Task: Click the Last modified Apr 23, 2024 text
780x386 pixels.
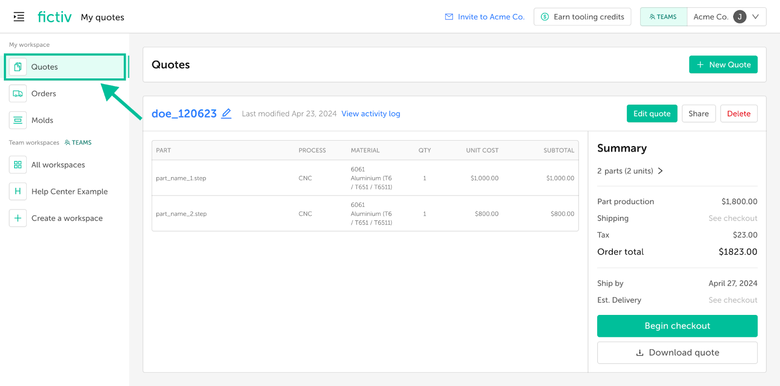Action: [289, 113]
